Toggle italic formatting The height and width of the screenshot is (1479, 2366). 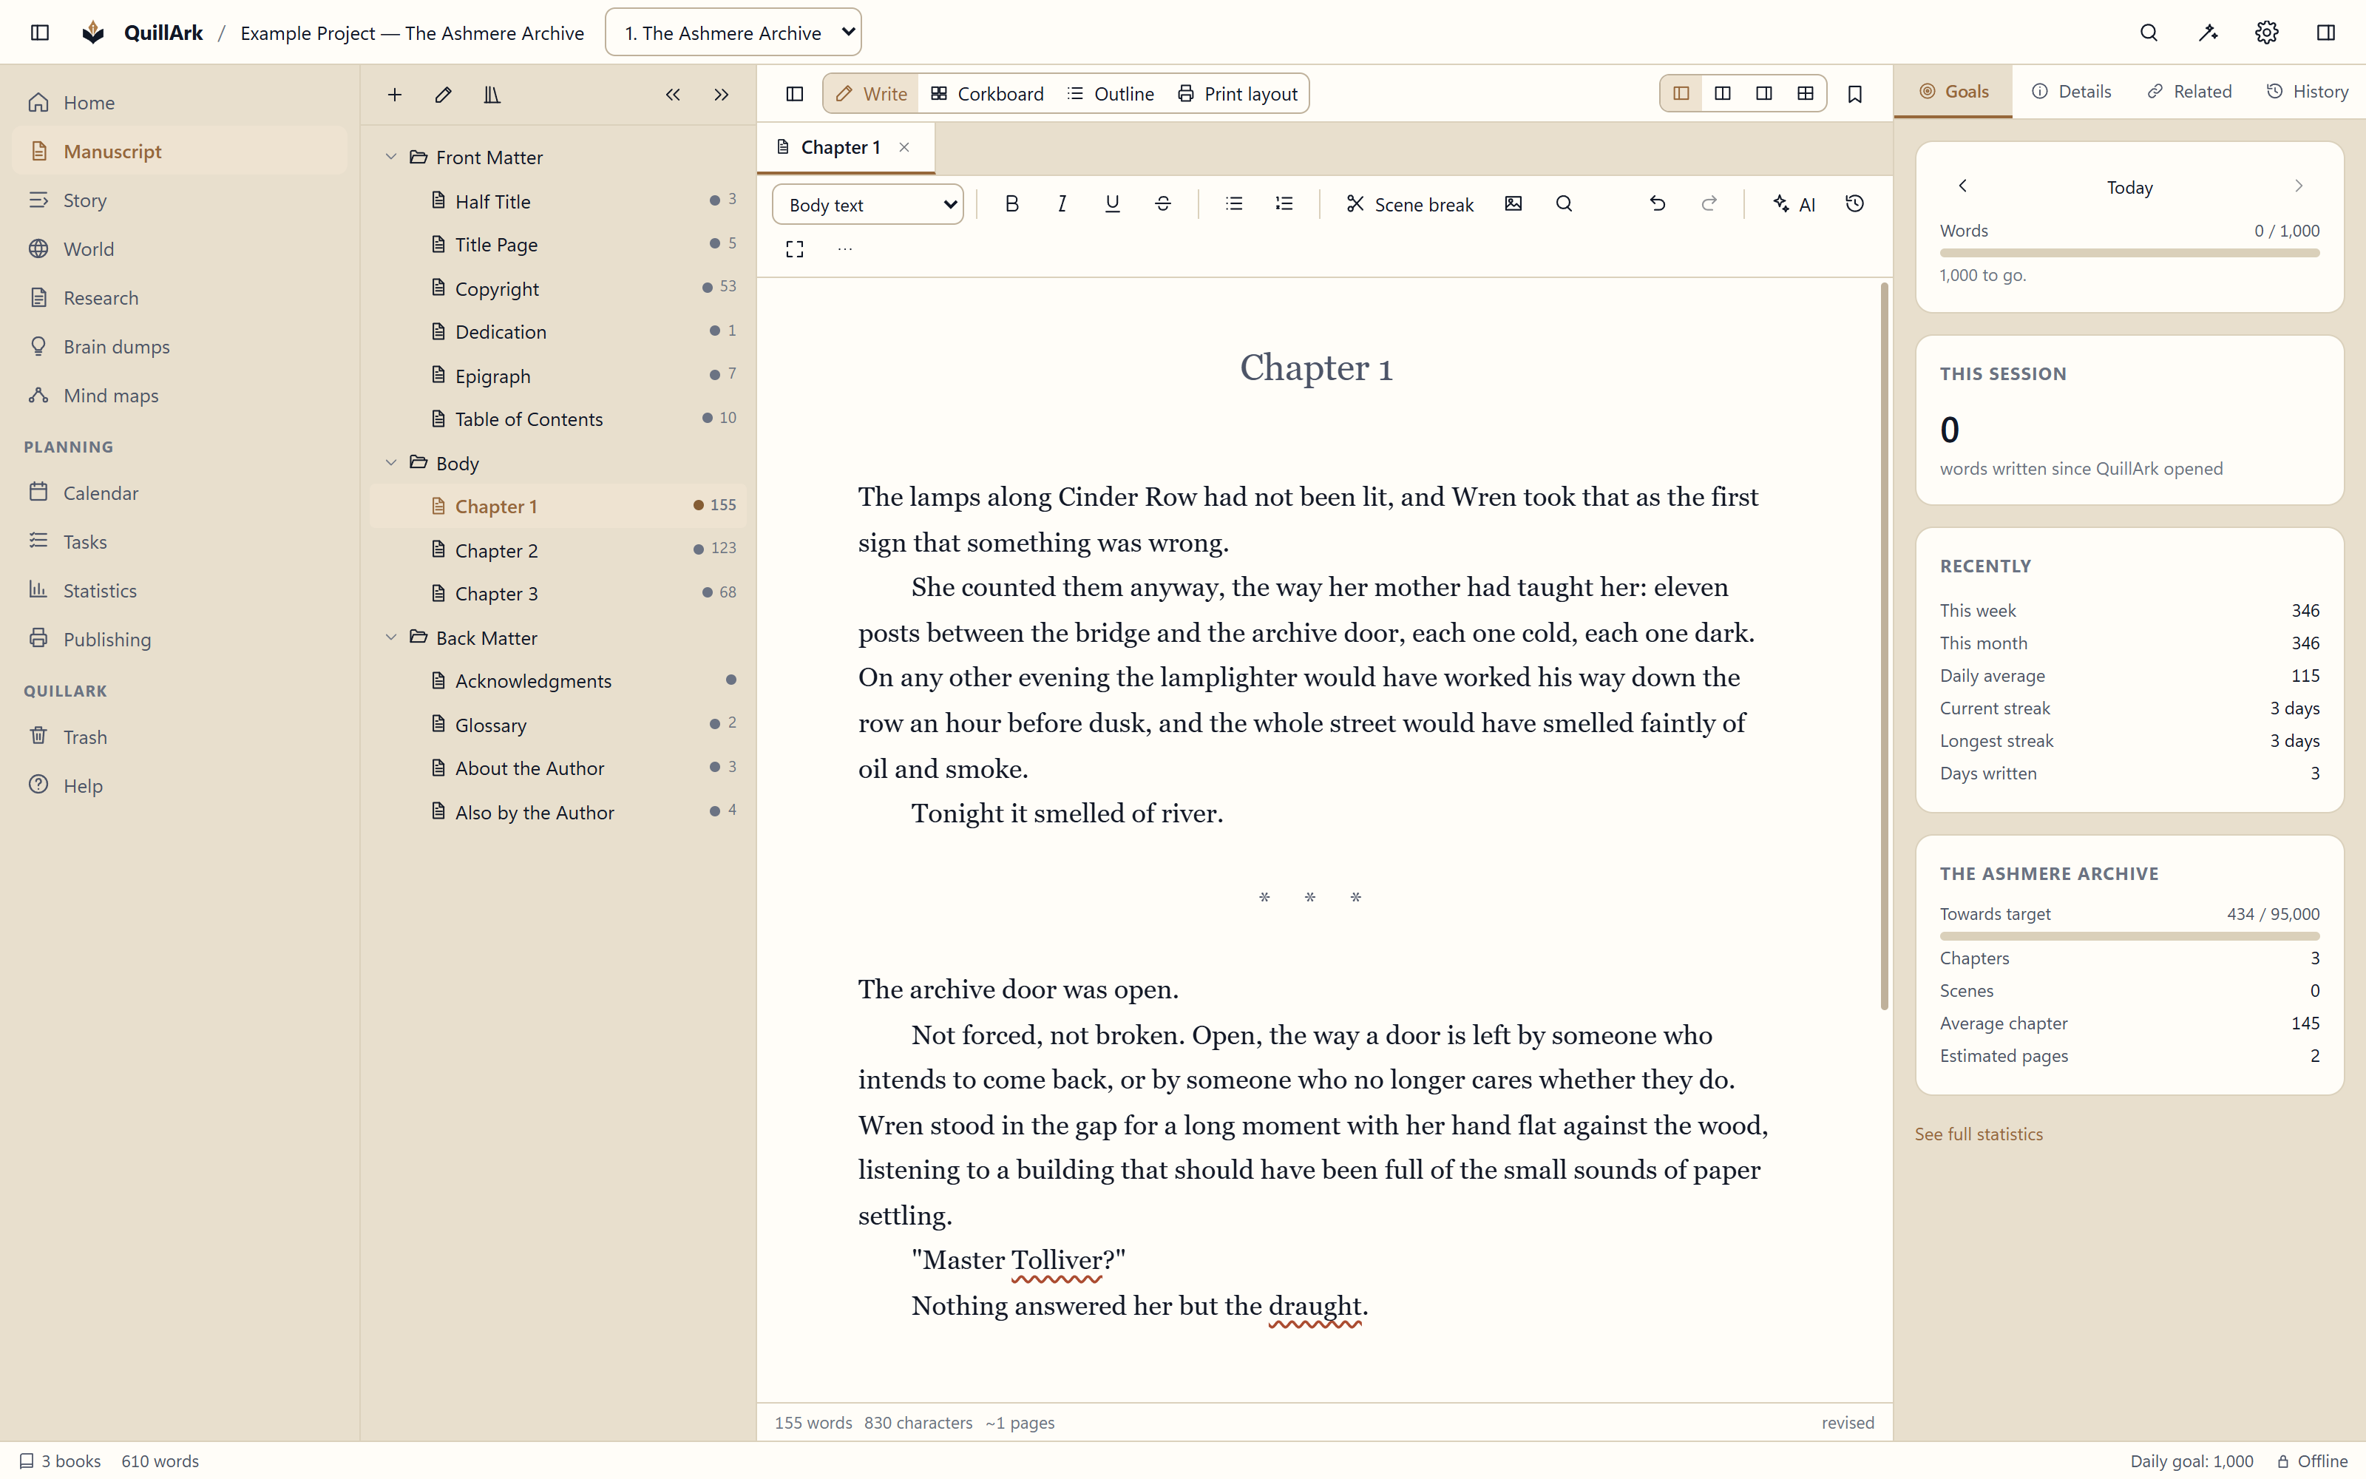coord(1062,203)
